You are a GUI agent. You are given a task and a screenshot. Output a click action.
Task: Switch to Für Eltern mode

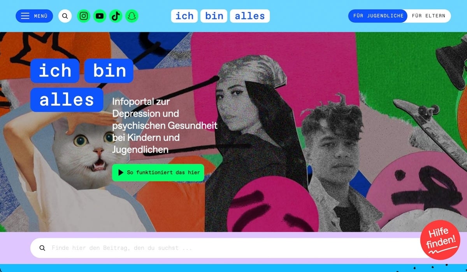pos(428,16)
